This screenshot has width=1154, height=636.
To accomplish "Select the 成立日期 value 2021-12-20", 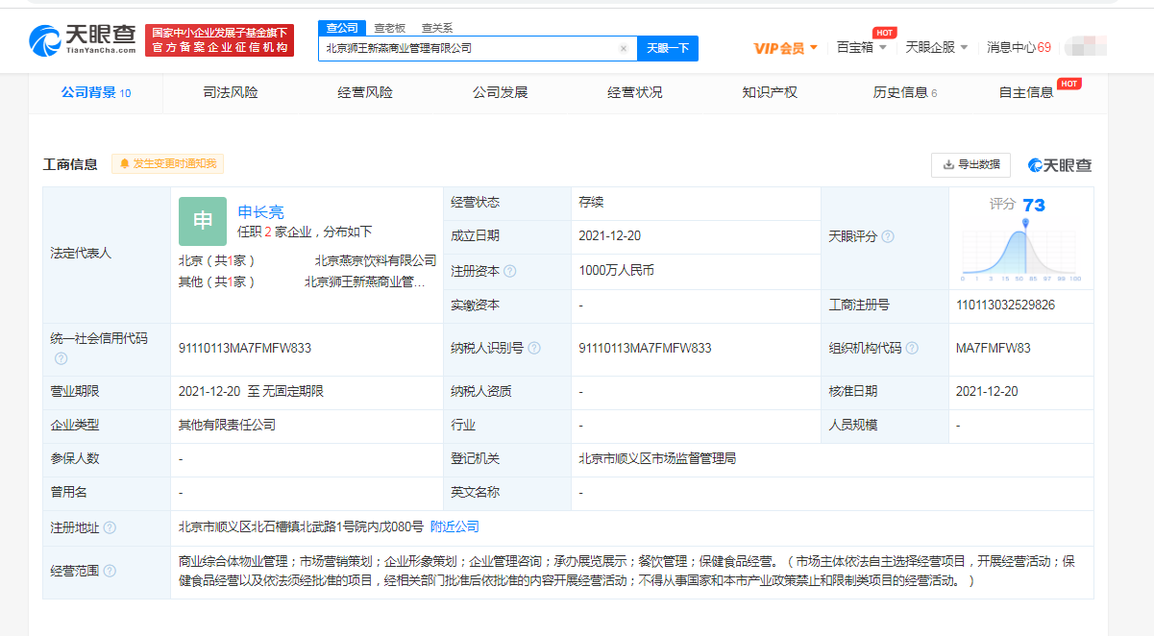I will click(x=610, y=235).
